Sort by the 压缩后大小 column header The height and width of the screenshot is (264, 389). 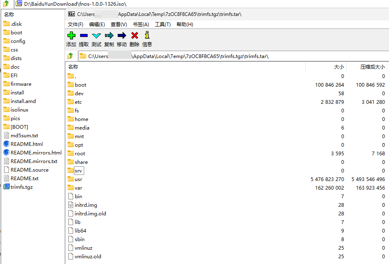pyautogui.click(x=372, y=67)
